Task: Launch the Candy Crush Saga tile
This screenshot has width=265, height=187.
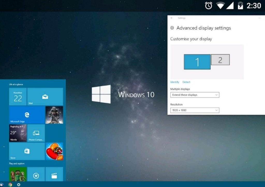Action: point(54,151)
